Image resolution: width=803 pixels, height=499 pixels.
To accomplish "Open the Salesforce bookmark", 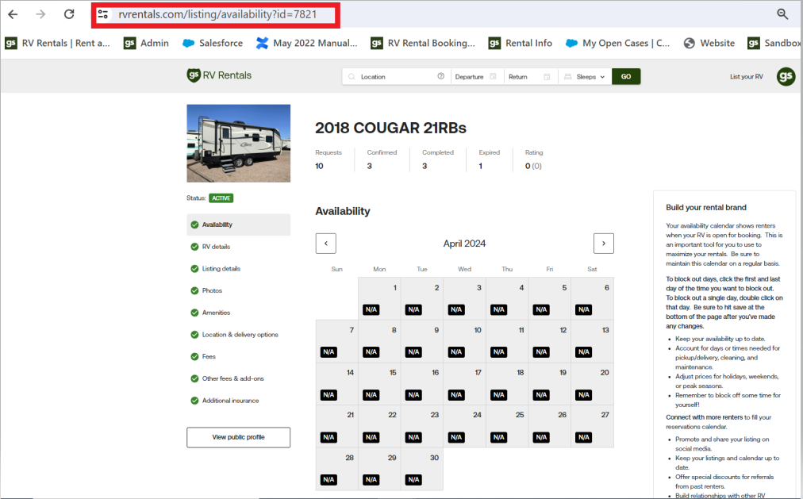I will coord(213,43).
